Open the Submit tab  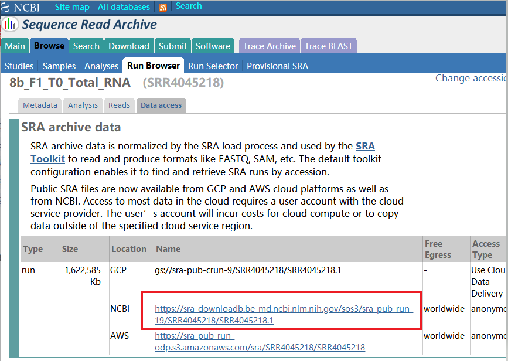click(173, 46)
